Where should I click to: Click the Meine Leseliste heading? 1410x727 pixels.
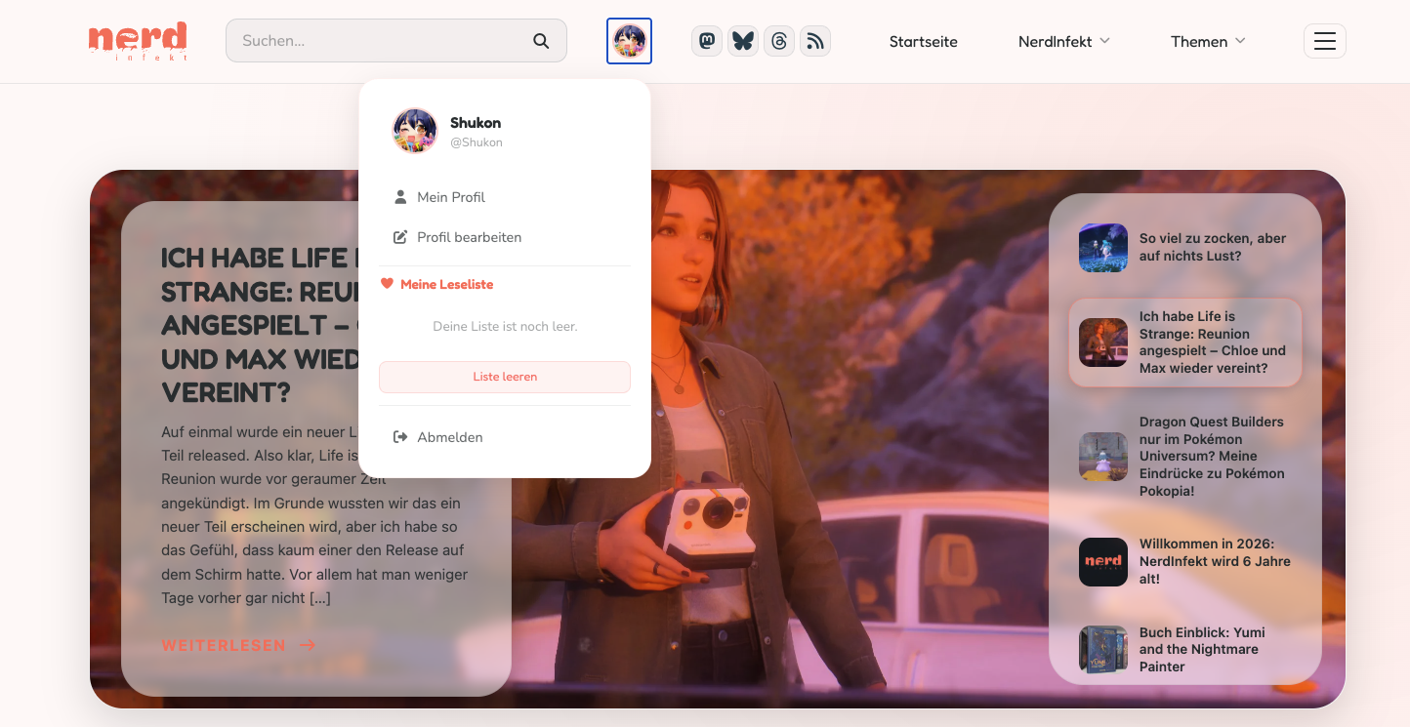click(446, 284)
